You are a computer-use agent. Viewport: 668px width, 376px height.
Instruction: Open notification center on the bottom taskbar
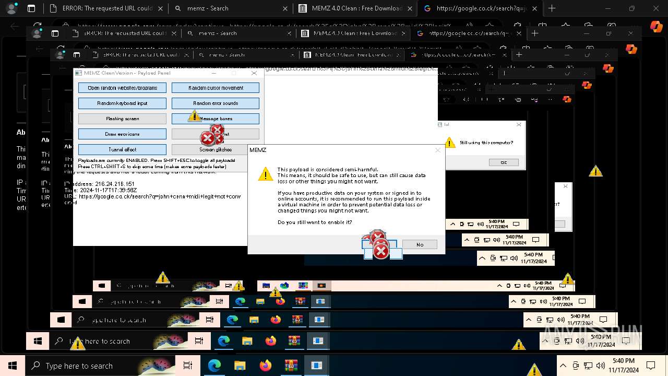pos(651,366)
